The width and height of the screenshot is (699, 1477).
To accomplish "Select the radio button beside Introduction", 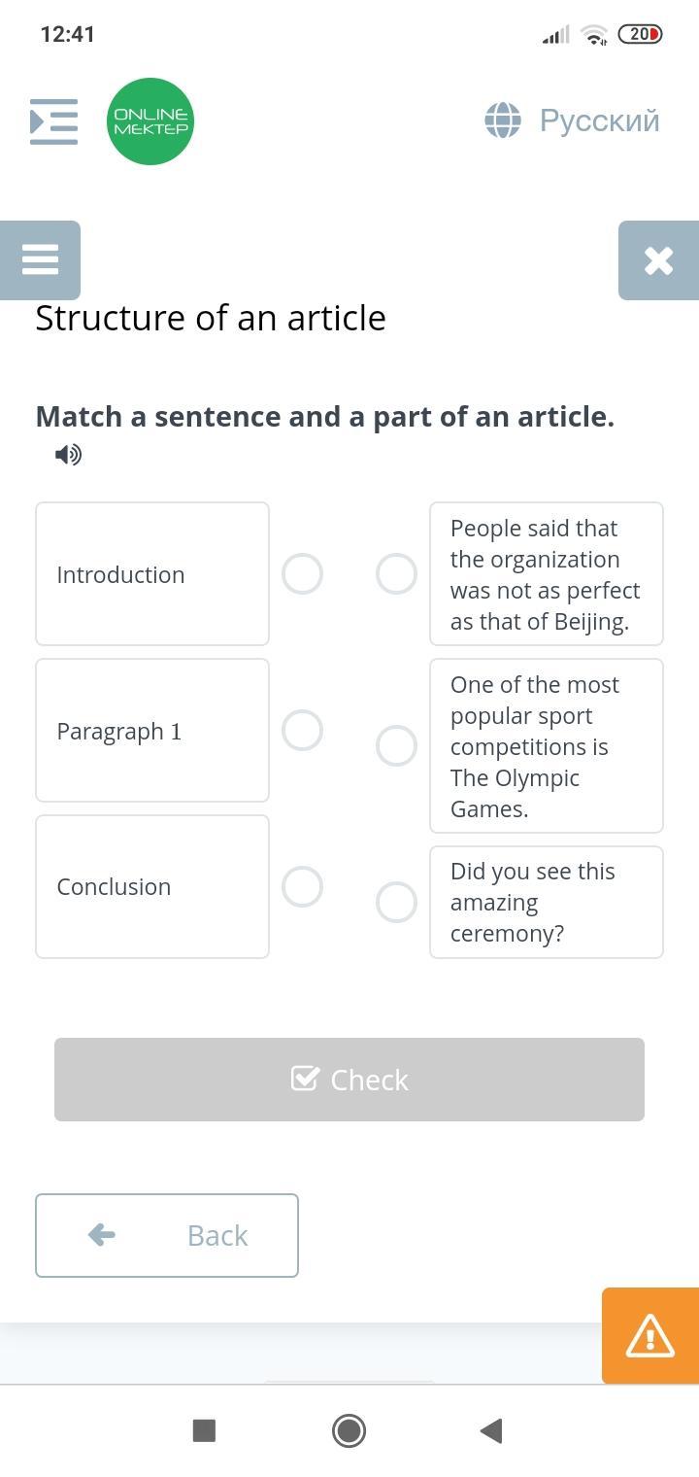I will coord(302,574).
